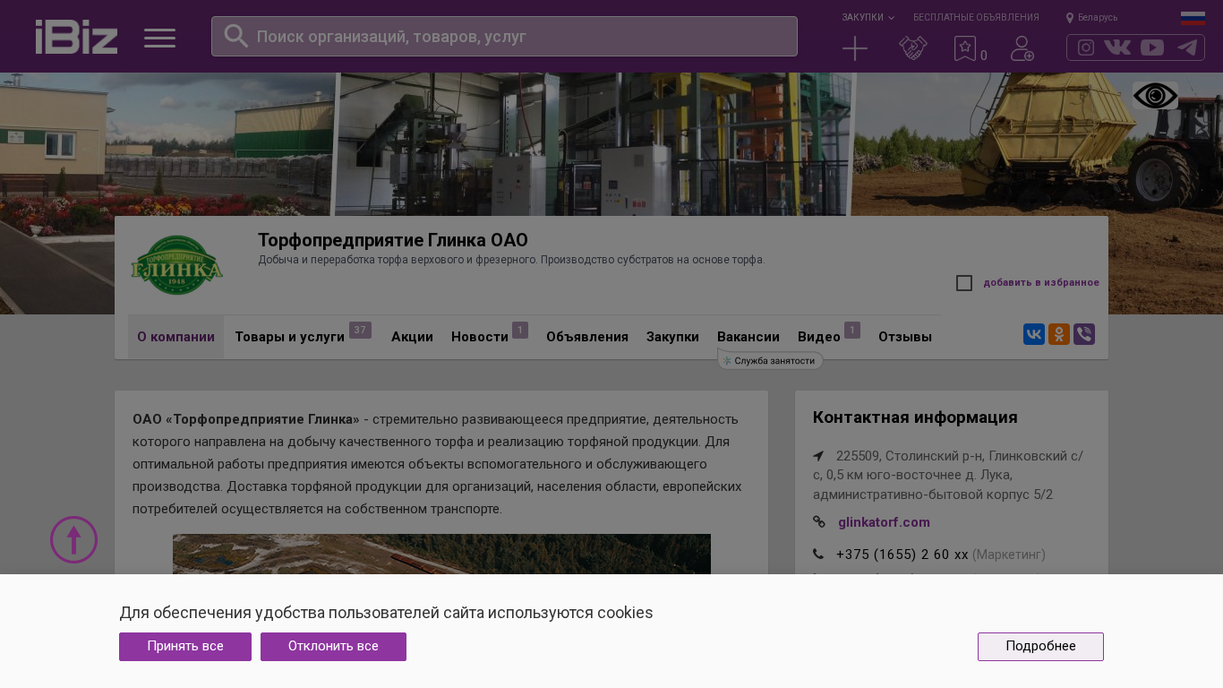Open iBiz Telegram channel icon
Viewport: 1223px width, 688px height.
[x=1187, y=47]
